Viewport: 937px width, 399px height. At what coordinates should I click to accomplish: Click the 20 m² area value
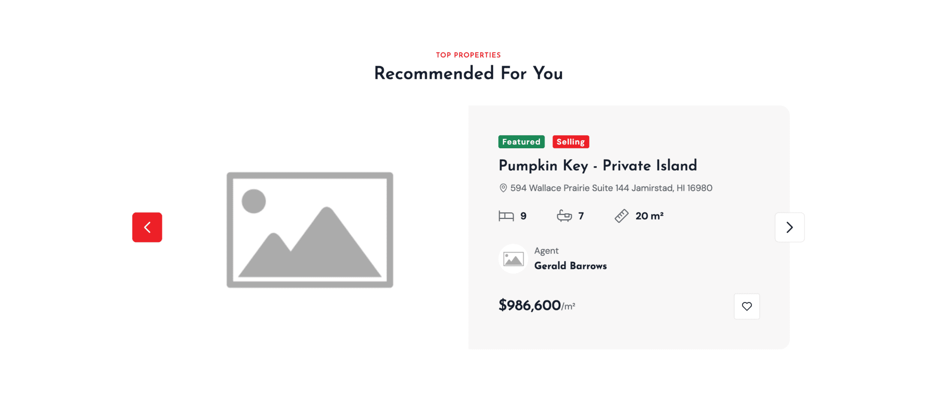[x=649, y=216]
